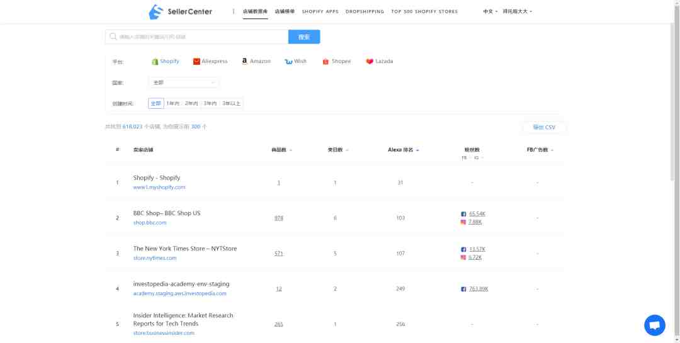Click the magnifier icon in search box

113,37
